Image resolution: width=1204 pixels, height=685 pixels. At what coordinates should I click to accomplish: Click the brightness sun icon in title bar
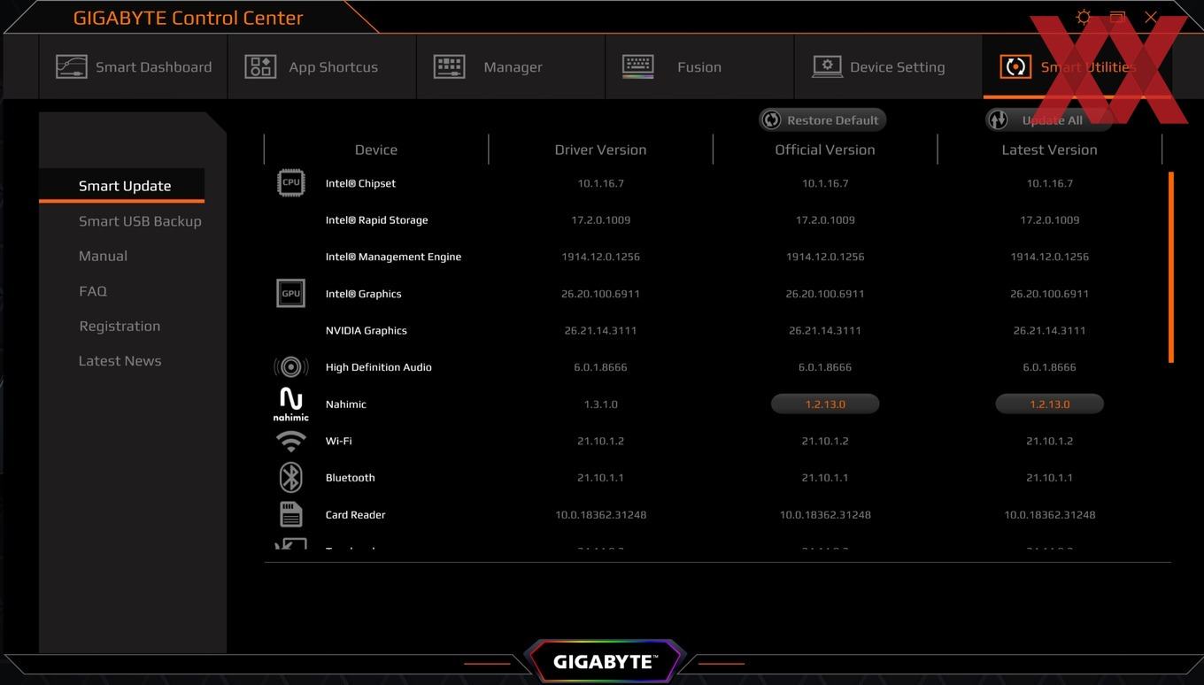[1083, 17]
